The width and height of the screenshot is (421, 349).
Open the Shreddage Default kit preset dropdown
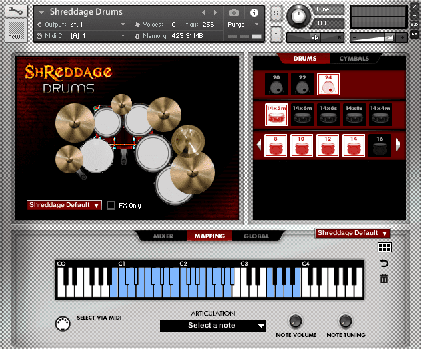64,205
